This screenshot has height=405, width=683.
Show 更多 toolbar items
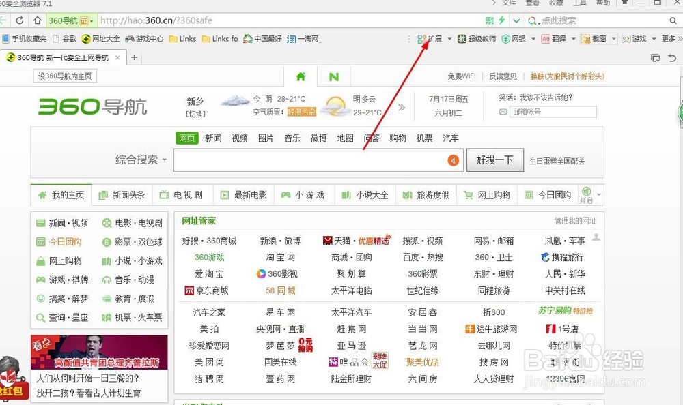[x=671, y=39]
